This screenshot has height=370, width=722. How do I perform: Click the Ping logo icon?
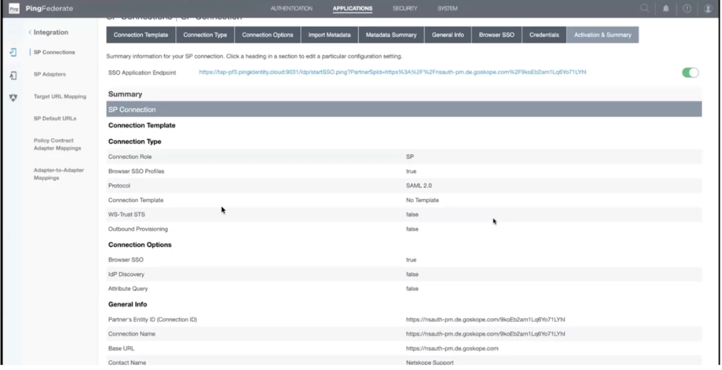pos(14,8)
